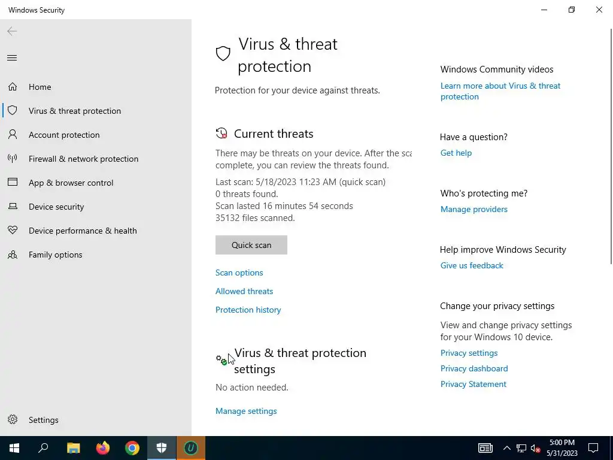Open the Windows Start menu
The height and width of the screenshot is (460, 613).
click(x=14, y=448)
